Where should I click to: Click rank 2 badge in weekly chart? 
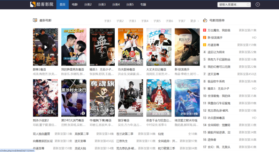click(205, 38)
